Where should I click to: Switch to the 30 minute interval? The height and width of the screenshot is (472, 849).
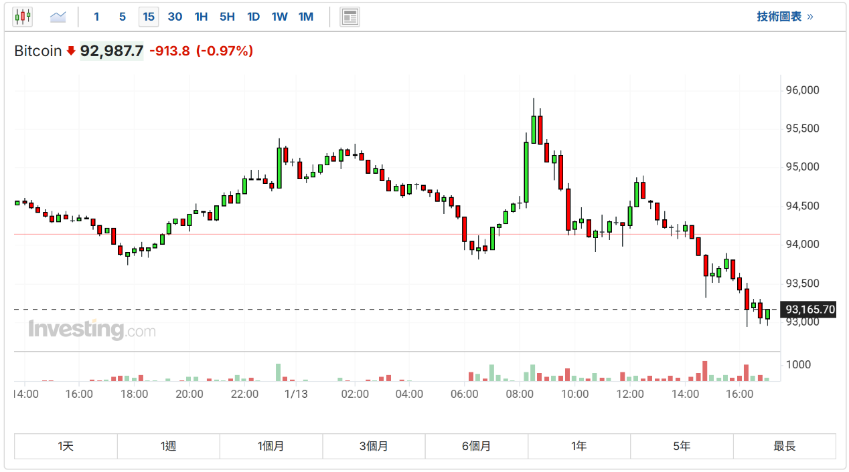coord(175,17)
